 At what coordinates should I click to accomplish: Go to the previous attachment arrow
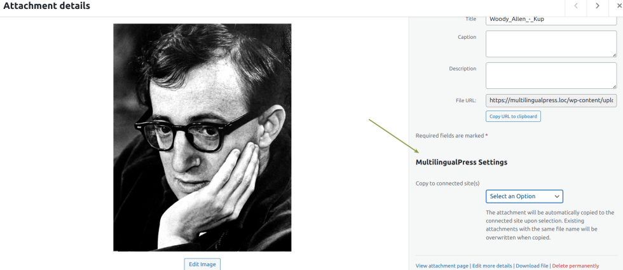click(x=576, y=6)
